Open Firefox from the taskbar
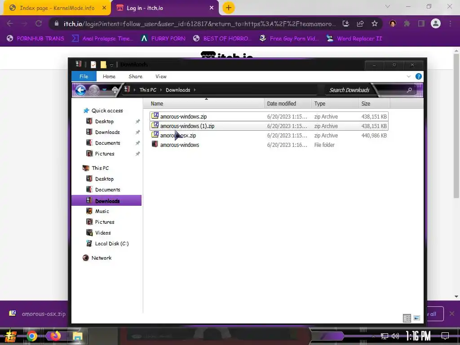460x345 pixels. tap(55, 336)
